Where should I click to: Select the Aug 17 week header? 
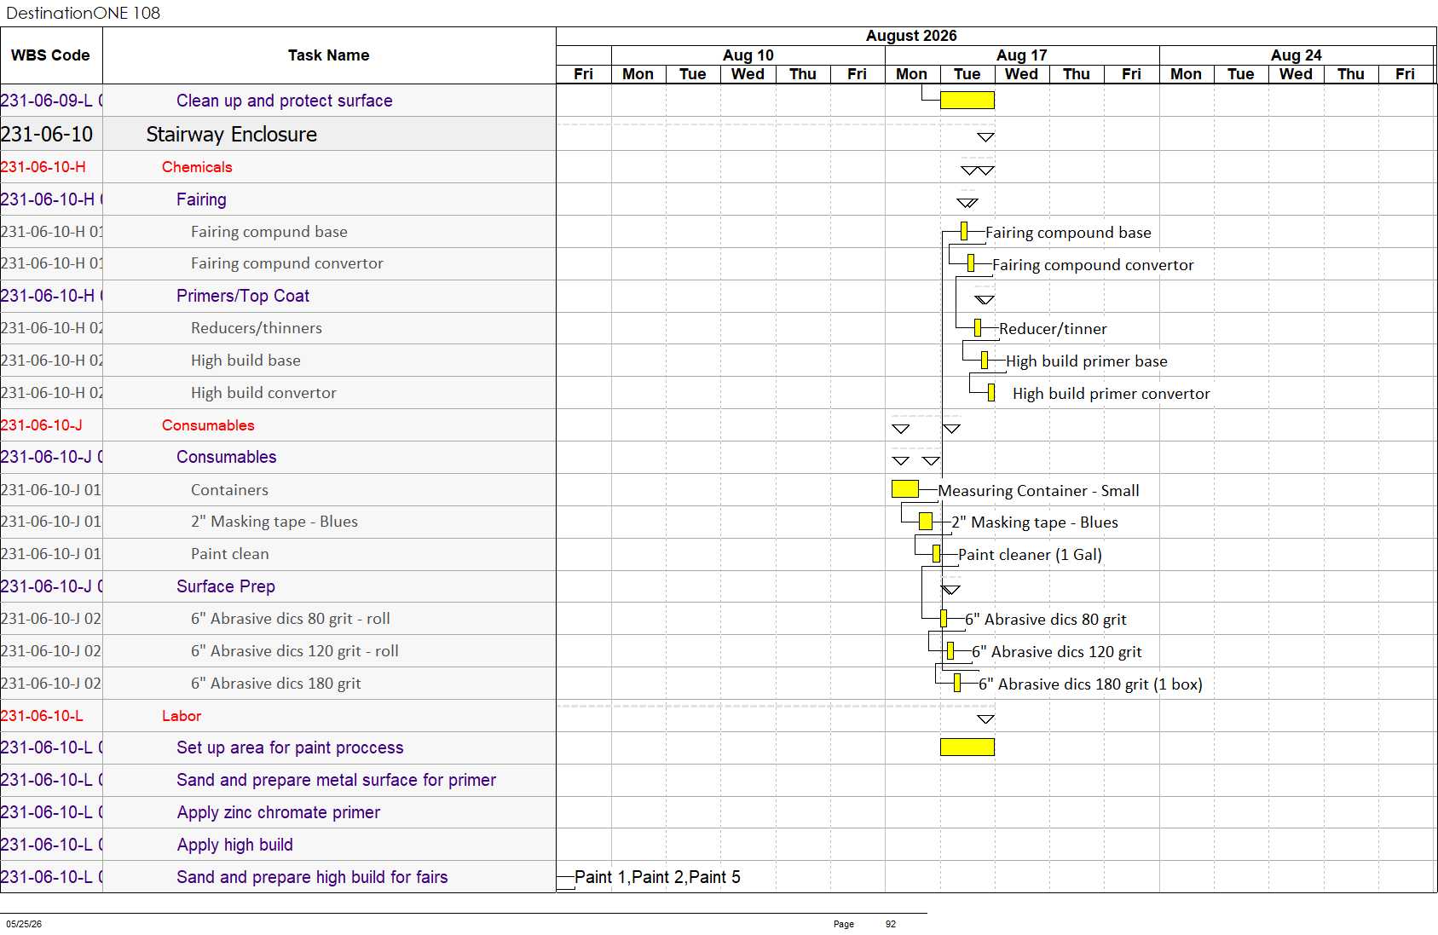[1022, 55]
